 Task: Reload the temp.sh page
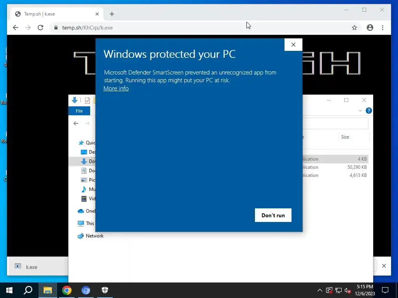[x=40, y=28]
